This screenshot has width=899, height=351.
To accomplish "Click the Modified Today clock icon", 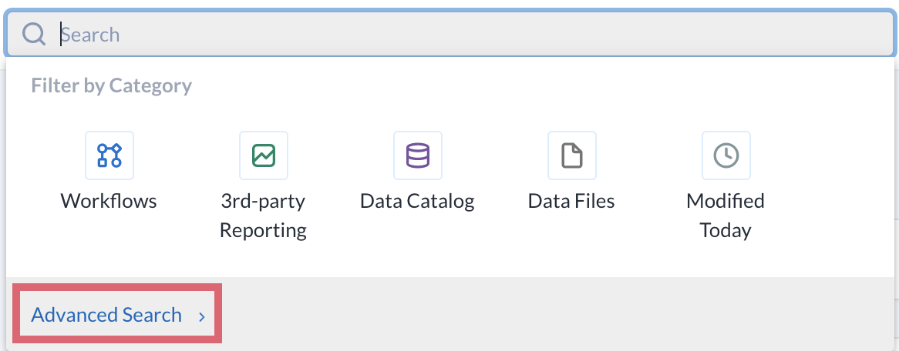I will pyautogui.click(x=726, y=155).
